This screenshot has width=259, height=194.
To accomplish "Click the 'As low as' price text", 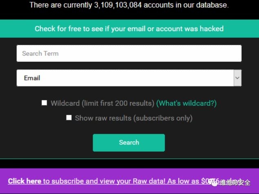I will coord(184,181).
